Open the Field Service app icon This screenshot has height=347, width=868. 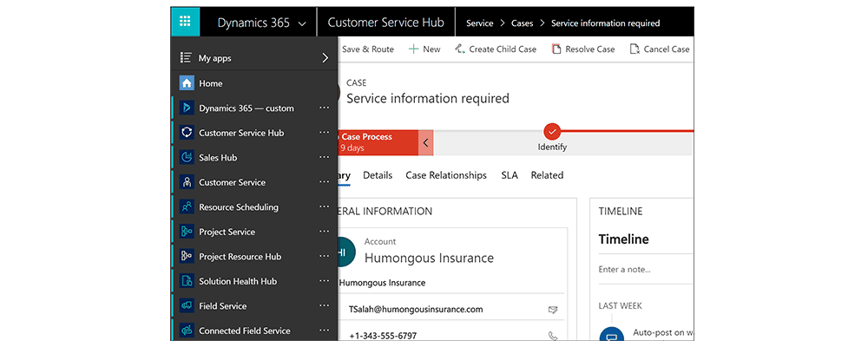[187, 306]
